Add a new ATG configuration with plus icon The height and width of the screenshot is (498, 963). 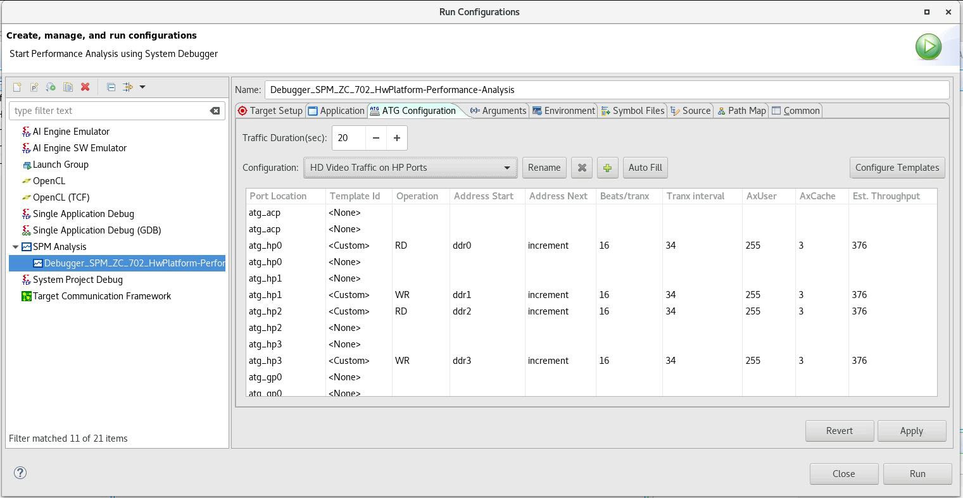point(607,168)
